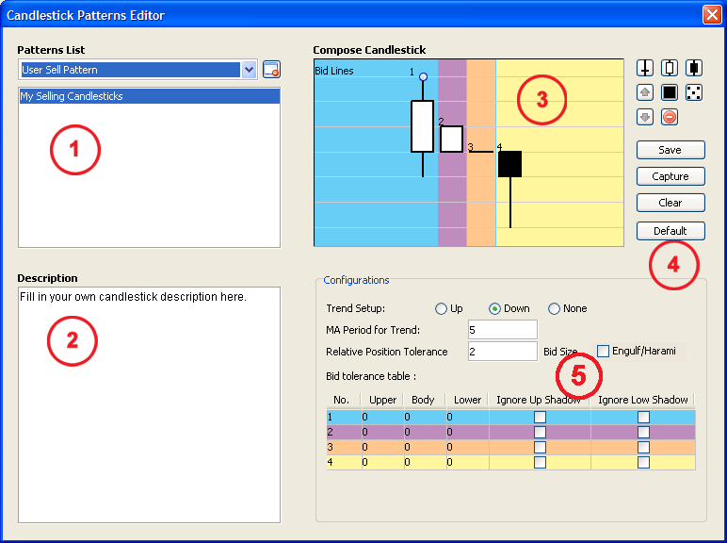Click the black color swatch button
The height and width of the screenshot is (543, 727).
click(x=670, y=92)
